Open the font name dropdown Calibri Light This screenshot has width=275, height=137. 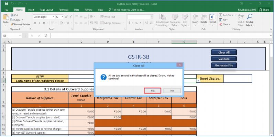click(x=54, y=17)
